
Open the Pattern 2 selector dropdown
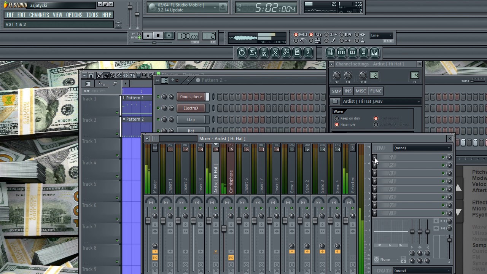(x=212, y=80)
